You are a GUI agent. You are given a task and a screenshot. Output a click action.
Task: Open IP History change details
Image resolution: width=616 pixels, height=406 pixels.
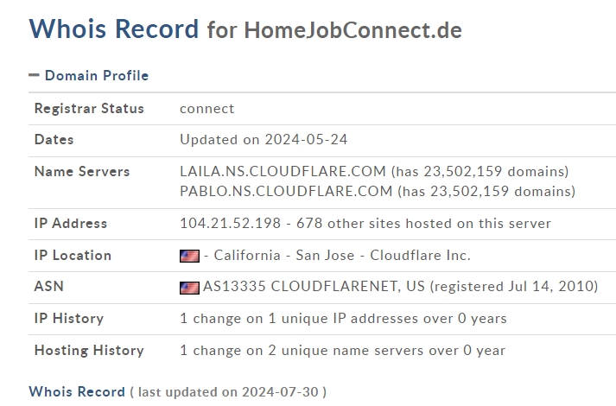343,319
